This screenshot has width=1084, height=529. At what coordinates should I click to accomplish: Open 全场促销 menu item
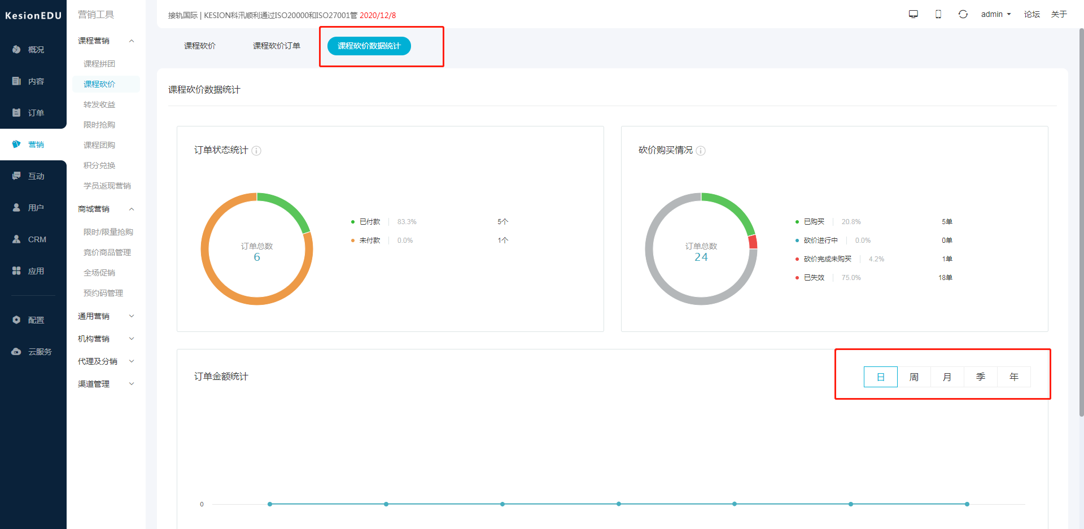point(99,273)
